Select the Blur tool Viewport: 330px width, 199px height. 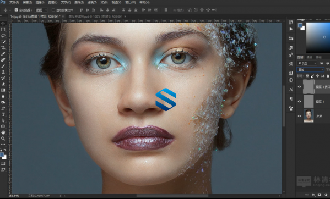click(x=3, y=96)
